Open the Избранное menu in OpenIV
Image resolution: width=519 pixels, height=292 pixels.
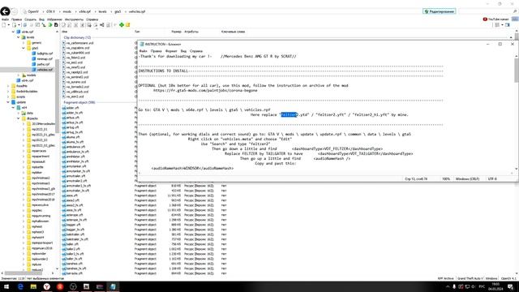click(54, 19)
